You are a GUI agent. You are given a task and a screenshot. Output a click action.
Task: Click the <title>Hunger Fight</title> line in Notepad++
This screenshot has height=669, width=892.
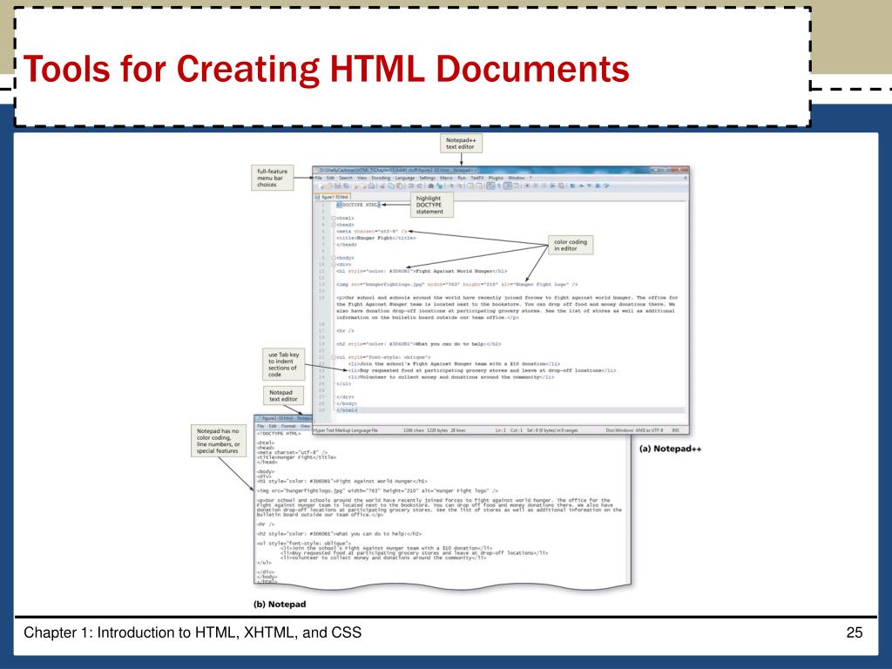(x=376, y=238)
